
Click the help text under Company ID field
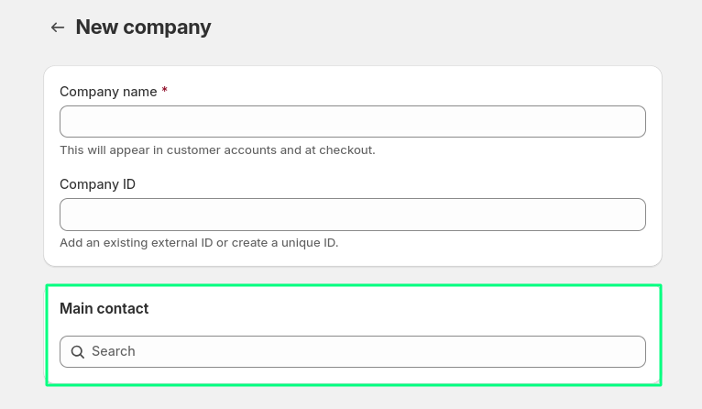(x=199, y=243)
